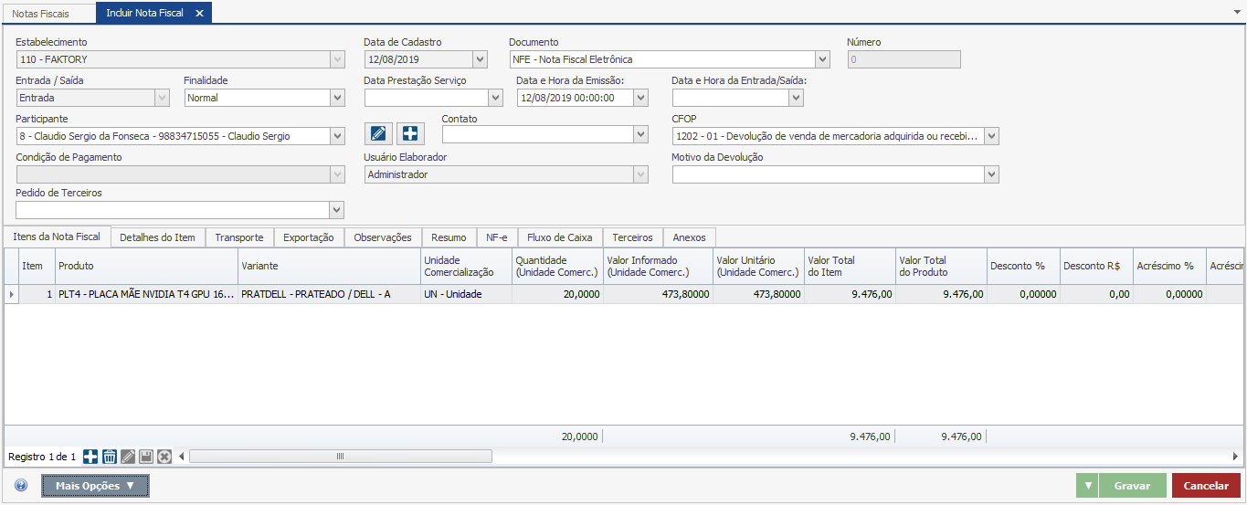
Task: Click the grid cancel X icon
Action: click(x=164, y=457)
